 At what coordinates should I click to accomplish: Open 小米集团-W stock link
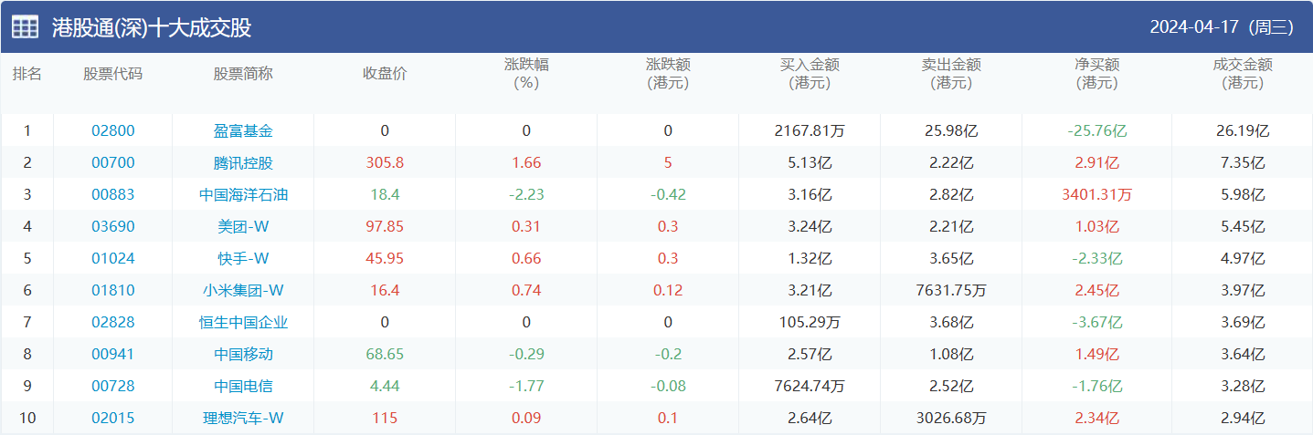[243, 291]
